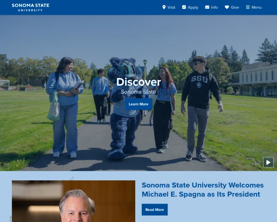Viewport: 277px width, 222px height.
Task: Click the Apply checkmark icon
Action: (x=184, y=7)
